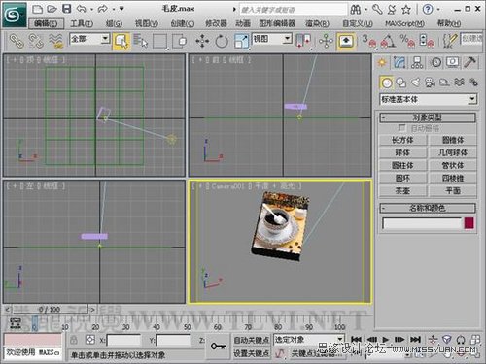486x364 pixels.
Task: Switch to the Motion panel tab
Action: coord(435,62)
